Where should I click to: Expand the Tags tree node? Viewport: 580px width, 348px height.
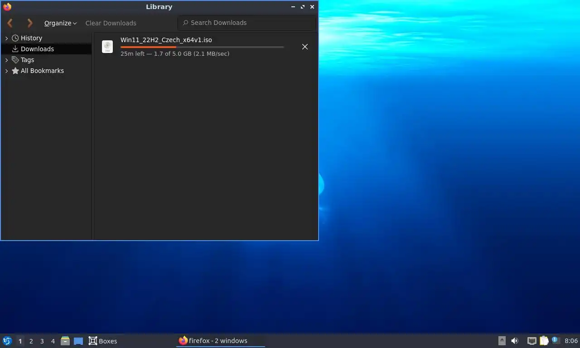(6, 60)
